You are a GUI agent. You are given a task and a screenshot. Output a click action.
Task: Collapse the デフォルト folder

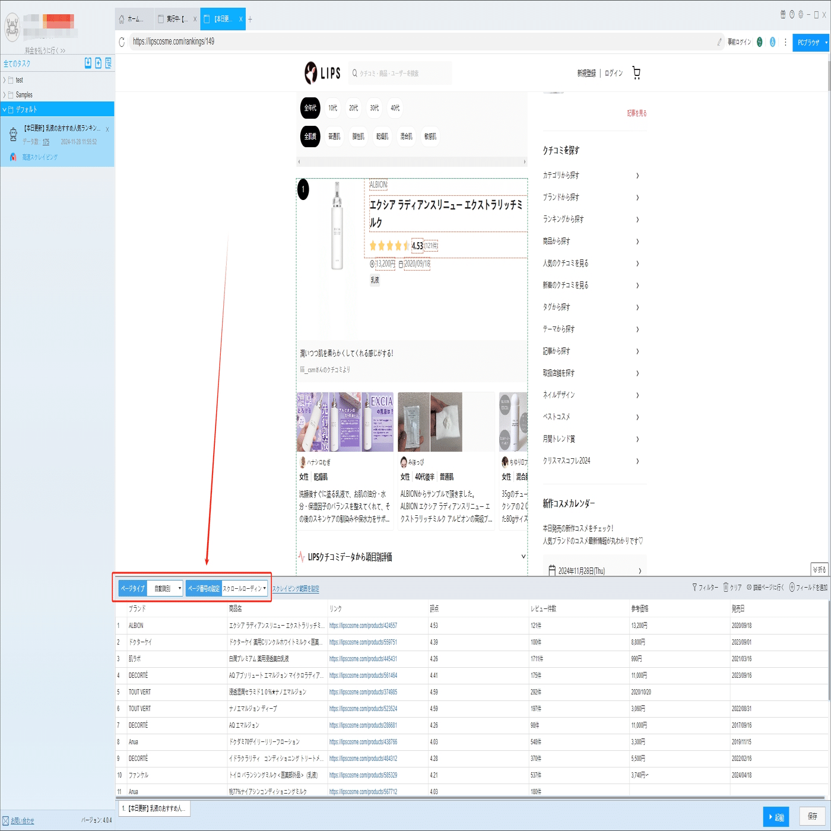click(x=5, y=110)
